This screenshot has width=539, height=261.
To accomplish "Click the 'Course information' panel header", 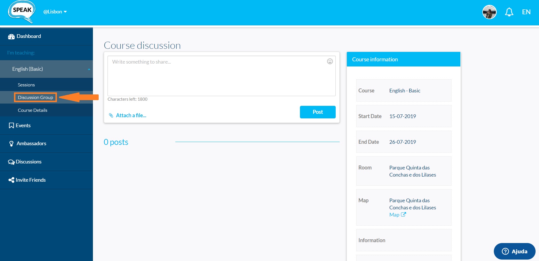I will pos(403,59).
